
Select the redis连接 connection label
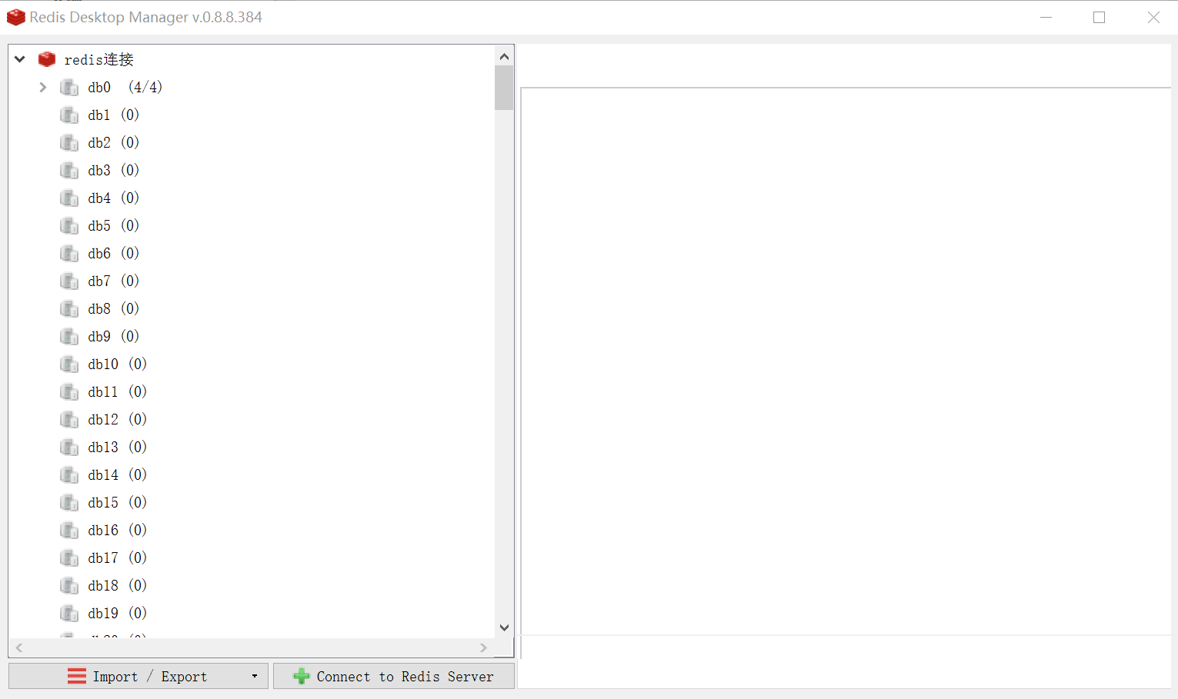(98, 59)
